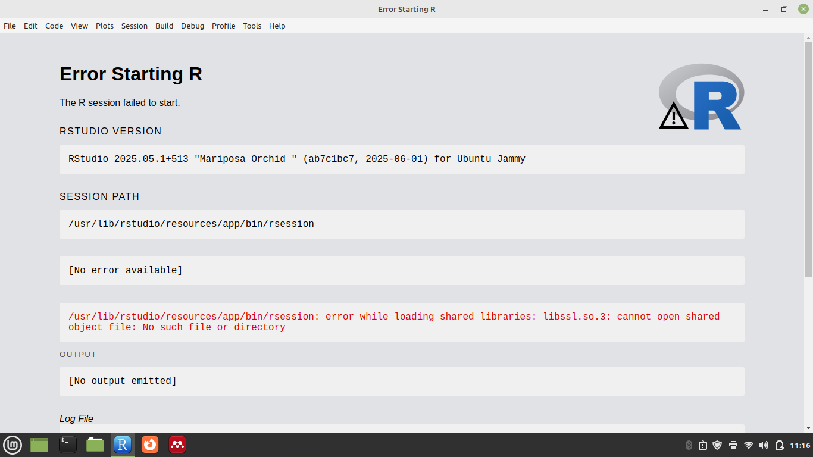
Task: Click the shield security tray icon
Action: click(717, 445)
